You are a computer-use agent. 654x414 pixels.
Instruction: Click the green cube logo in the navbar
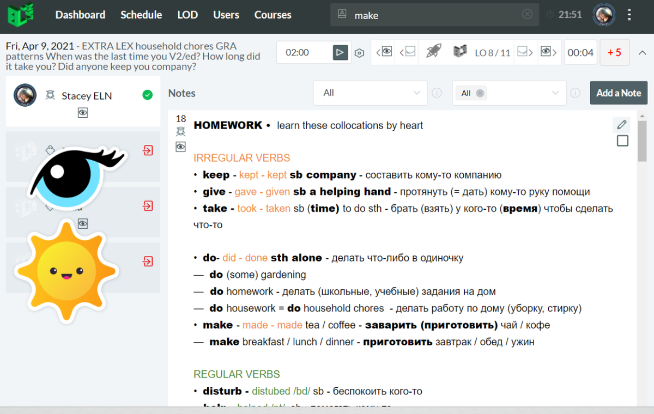20,15
